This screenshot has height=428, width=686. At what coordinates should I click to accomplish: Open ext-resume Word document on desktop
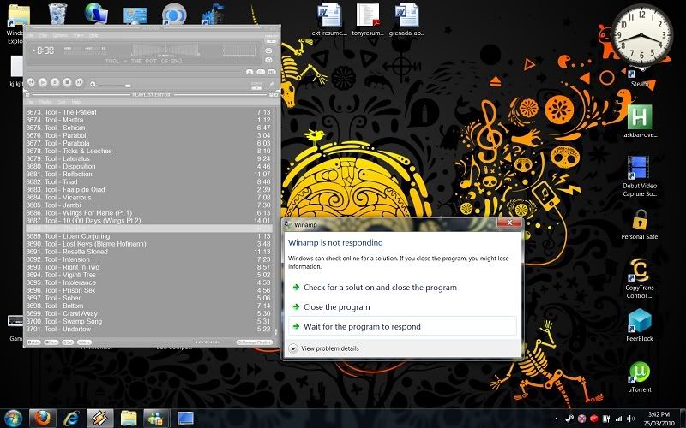pos(329,19)
